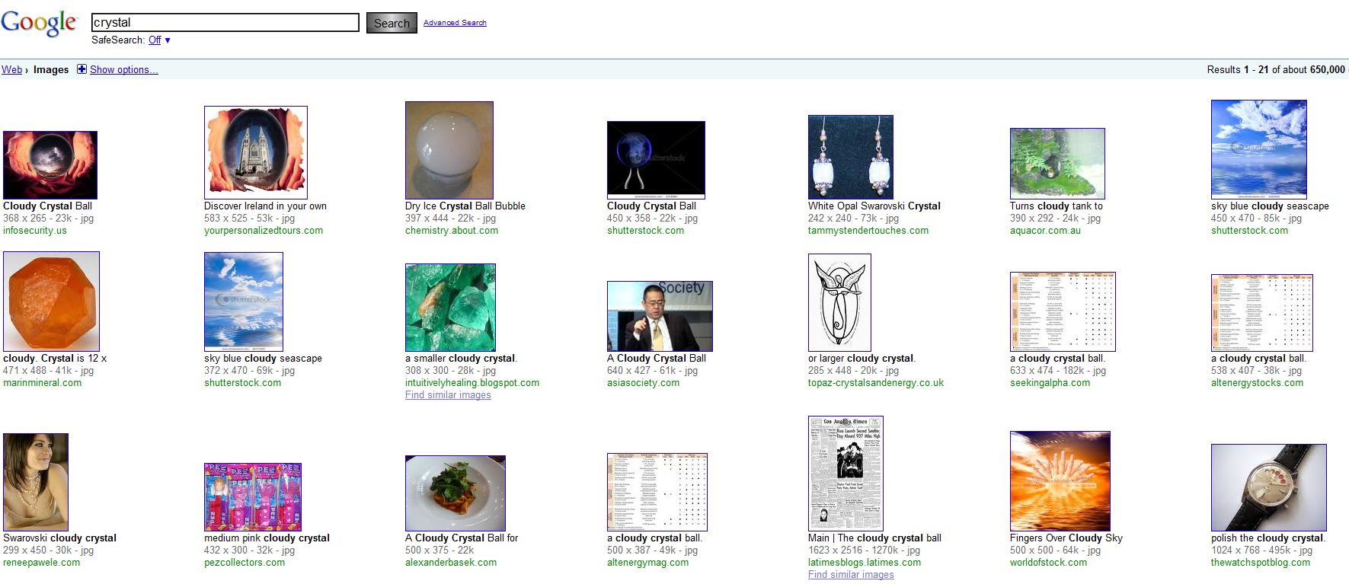Click the Google logo
1349x584 pixels.
pos(39,22)
